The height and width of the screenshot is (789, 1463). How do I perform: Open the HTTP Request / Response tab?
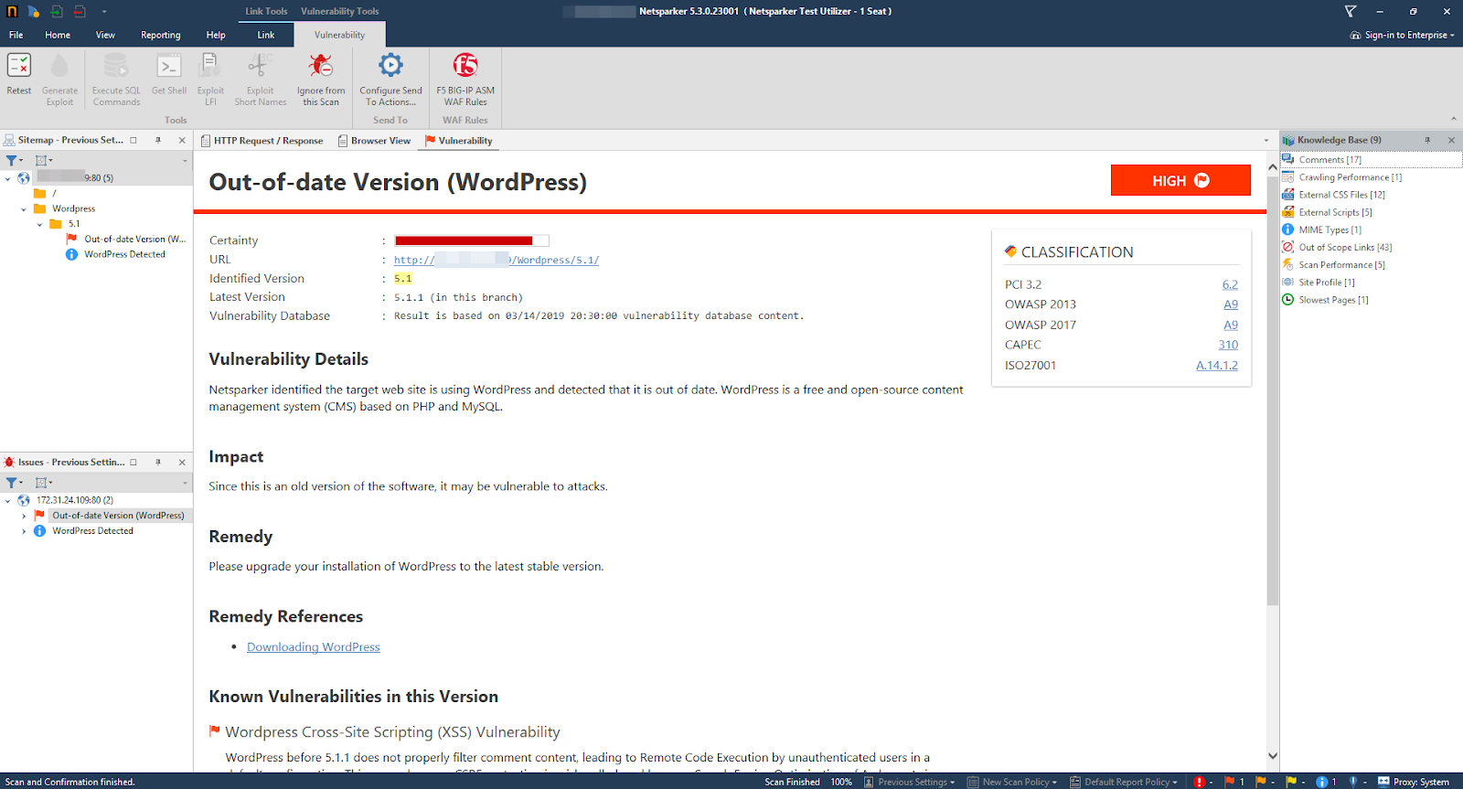(x=262, y=141)
